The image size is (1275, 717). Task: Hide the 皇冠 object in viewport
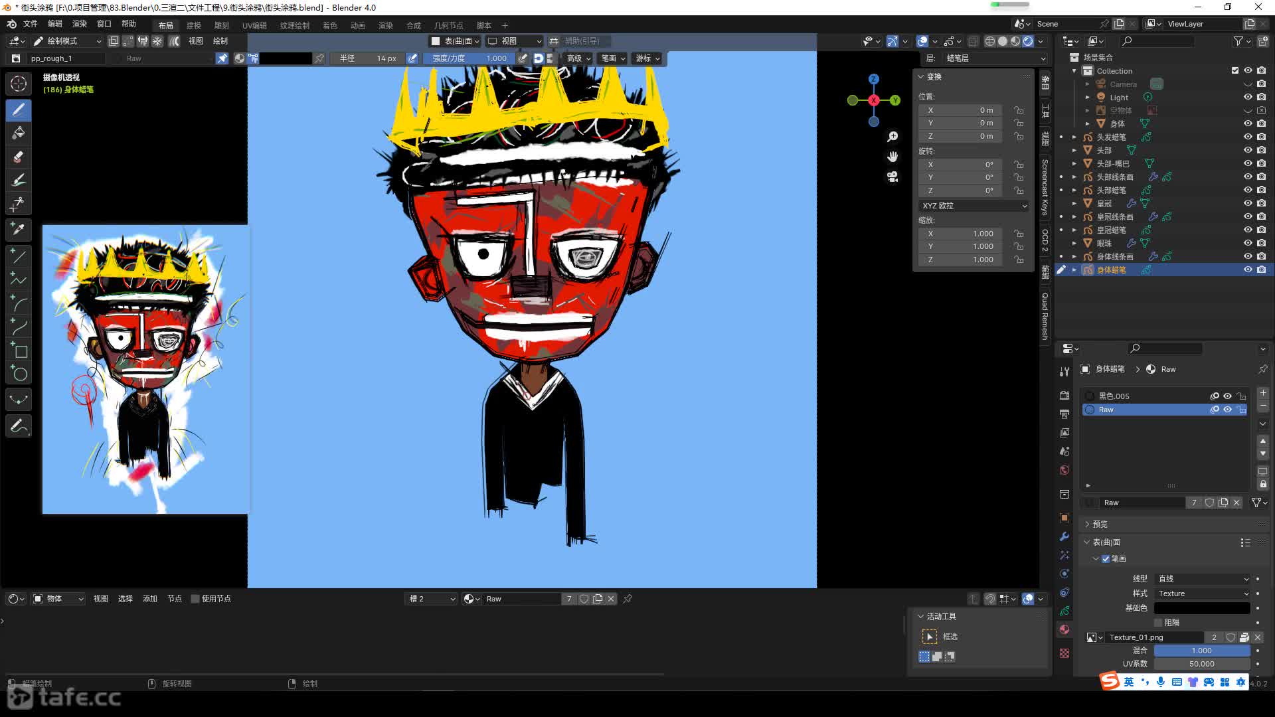[1248, 203]
